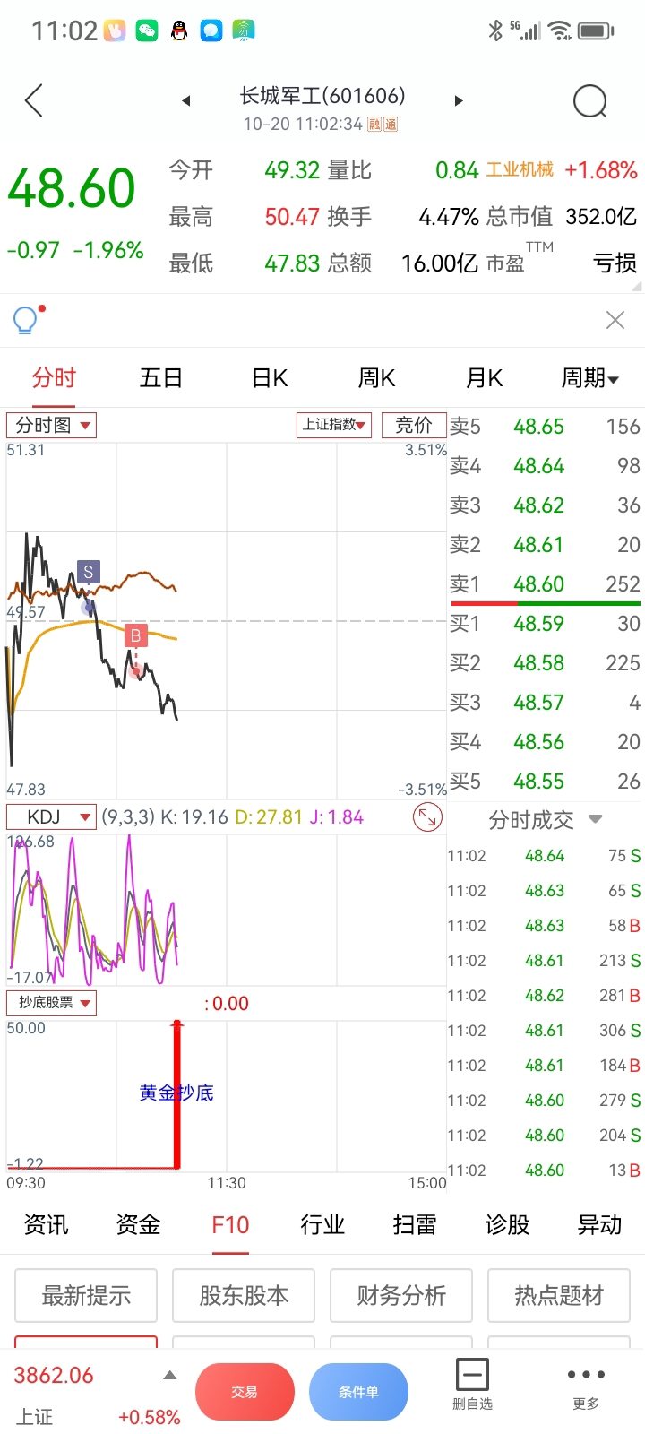Open the 上证指数 overlay dropdown

click(335, 425)
